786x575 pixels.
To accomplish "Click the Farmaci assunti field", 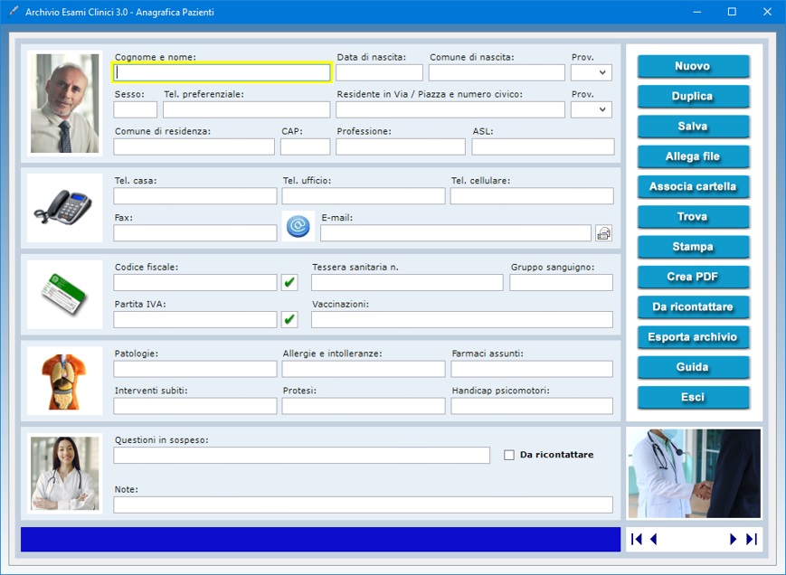I will click(532, 369).
